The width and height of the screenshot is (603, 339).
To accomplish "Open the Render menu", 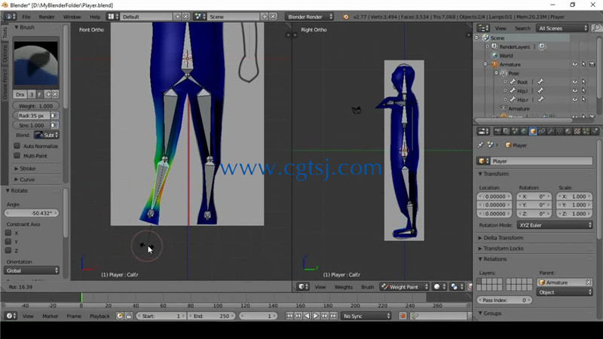I will 47,17.
